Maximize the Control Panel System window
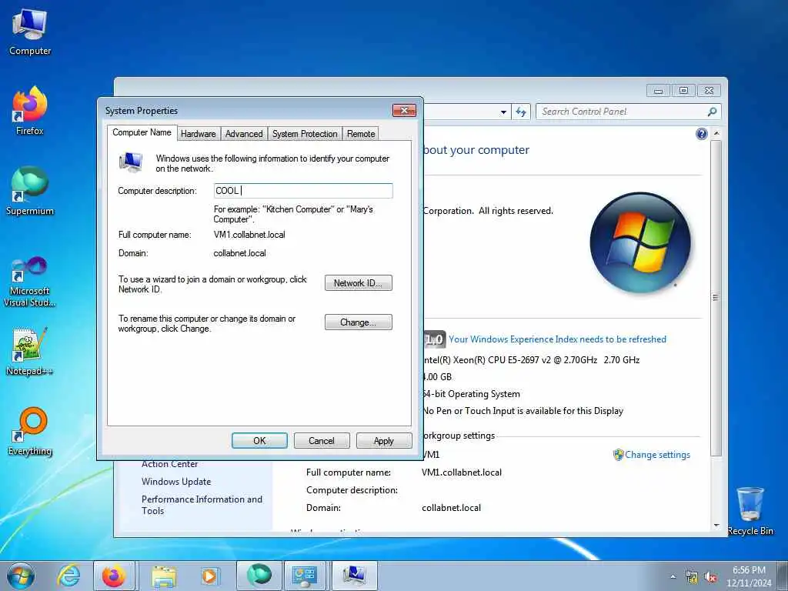The height and width of the screenshot is (591, 788). click(683, 91)
